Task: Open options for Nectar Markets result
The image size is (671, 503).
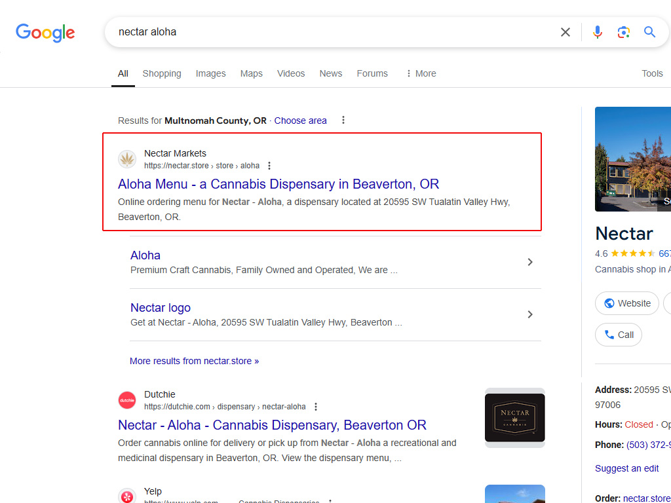Action: pos(269,166)
